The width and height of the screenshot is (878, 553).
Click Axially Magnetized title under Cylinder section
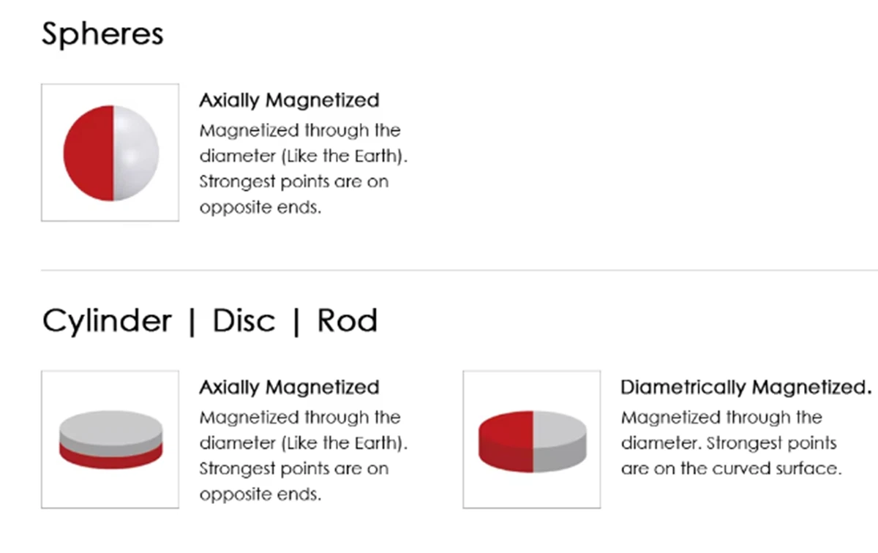(x=289, y=387)
